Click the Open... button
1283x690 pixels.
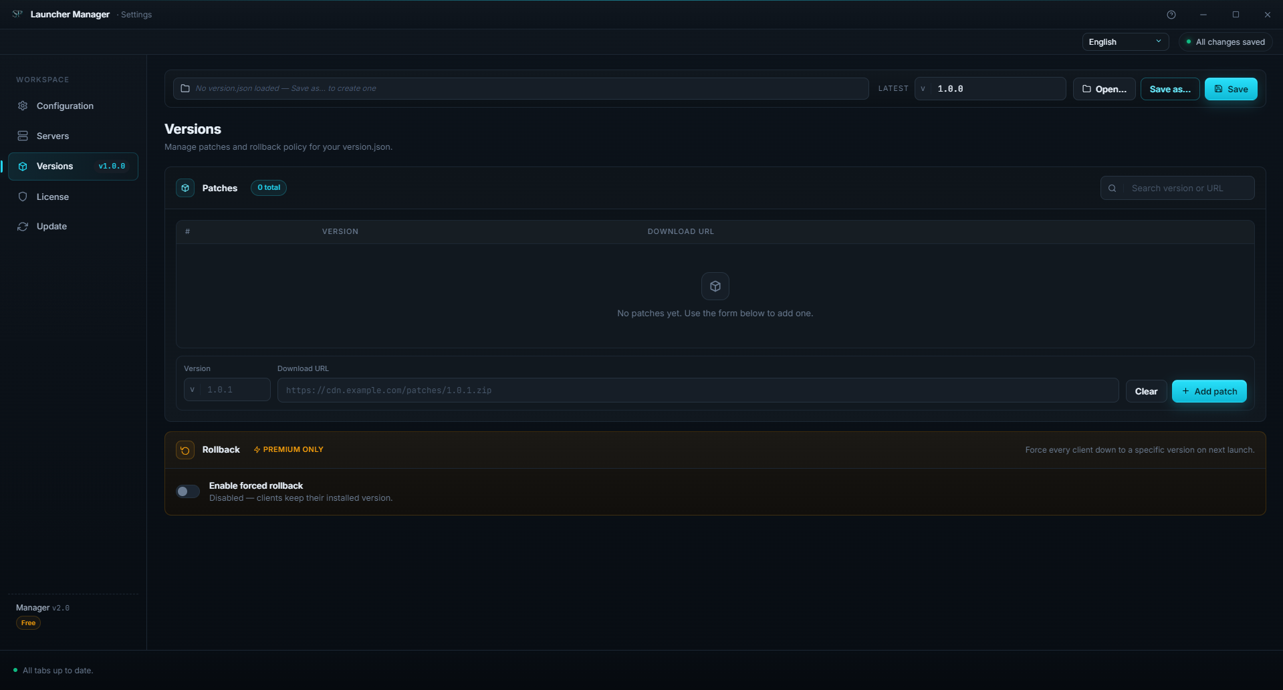pyautogui.click(x=1104, y=89)
